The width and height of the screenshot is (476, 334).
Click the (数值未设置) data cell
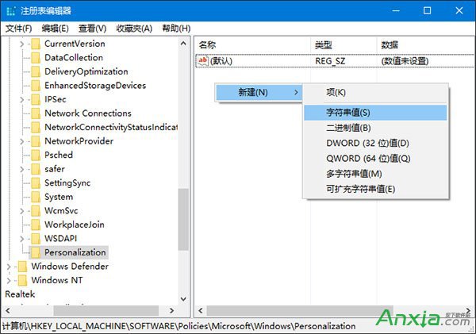click(x=405, y=61)
